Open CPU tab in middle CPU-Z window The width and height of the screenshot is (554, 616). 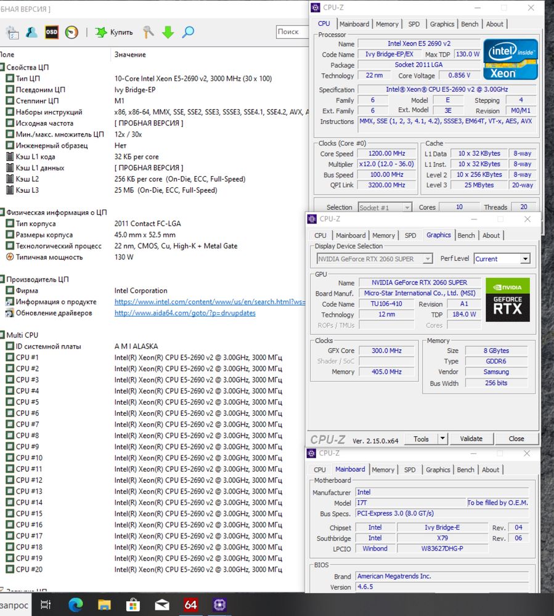320,235
